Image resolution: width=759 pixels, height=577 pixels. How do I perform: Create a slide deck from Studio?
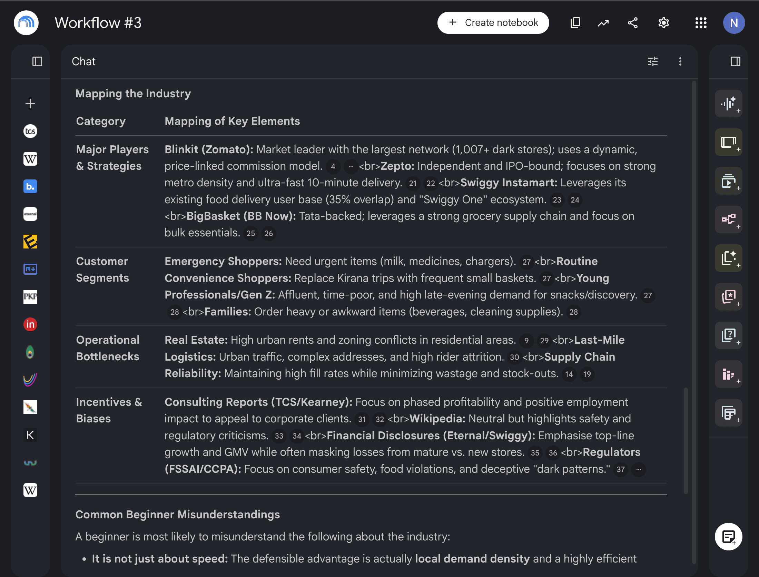(728, 142)
